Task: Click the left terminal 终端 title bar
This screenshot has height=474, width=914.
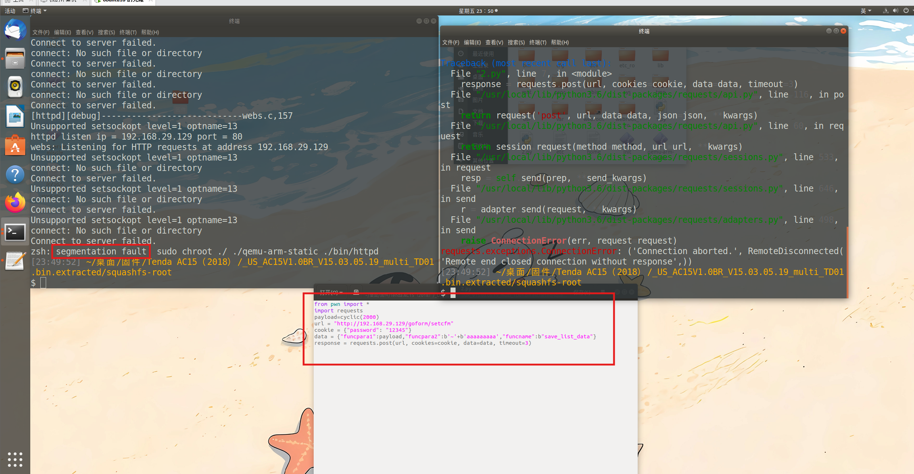Action: pos(234,21)
